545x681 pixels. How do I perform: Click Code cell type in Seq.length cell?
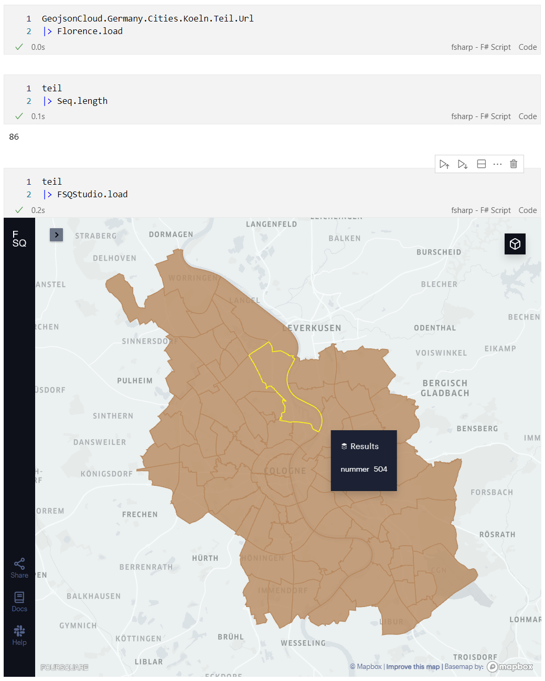click(528, 116)
